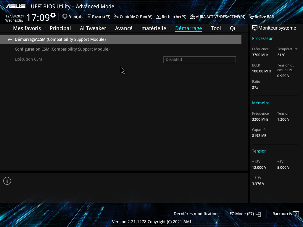This screenshot has height=227, width=303.
Task: Click the 3700 MHz processor frequency value
Action: (x=260, y=55)
